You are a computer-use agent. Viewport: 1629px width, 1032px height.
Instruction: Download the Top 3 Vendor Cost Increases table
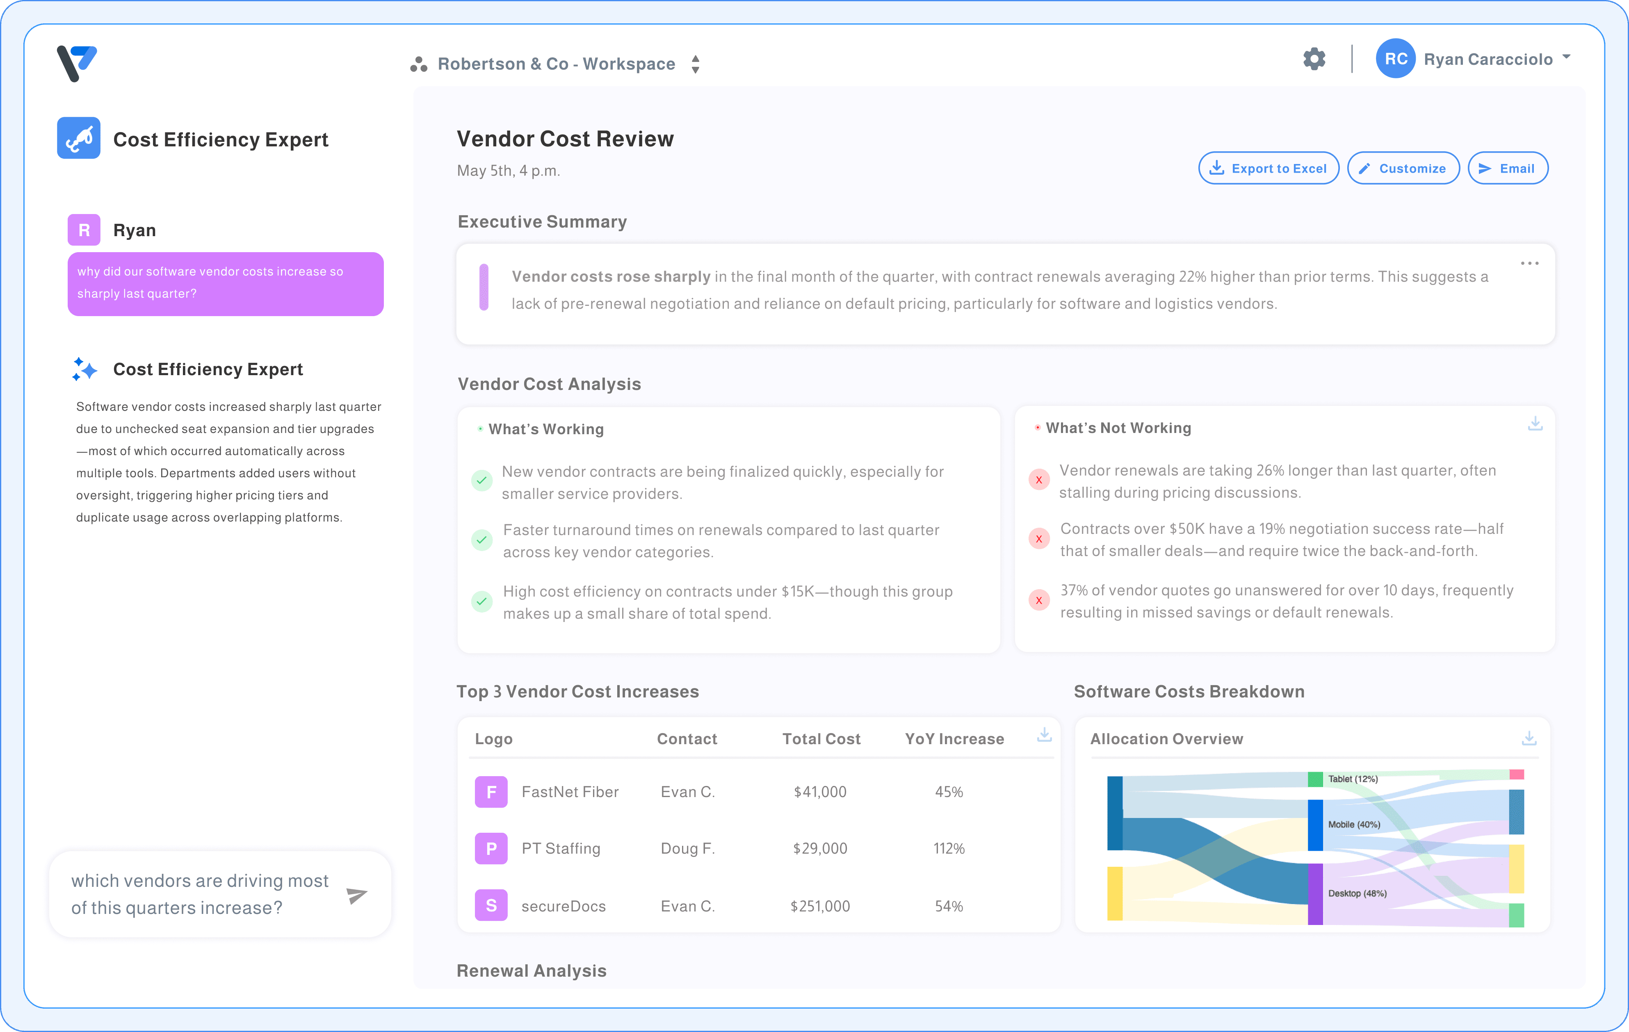[x=1044, y=735]
